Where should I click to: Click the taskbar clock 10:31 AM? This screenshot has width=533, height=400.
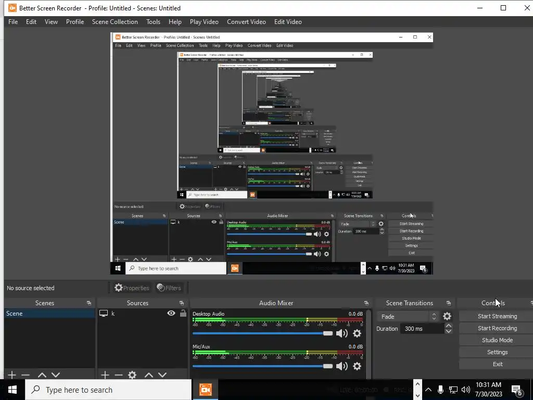488,390
